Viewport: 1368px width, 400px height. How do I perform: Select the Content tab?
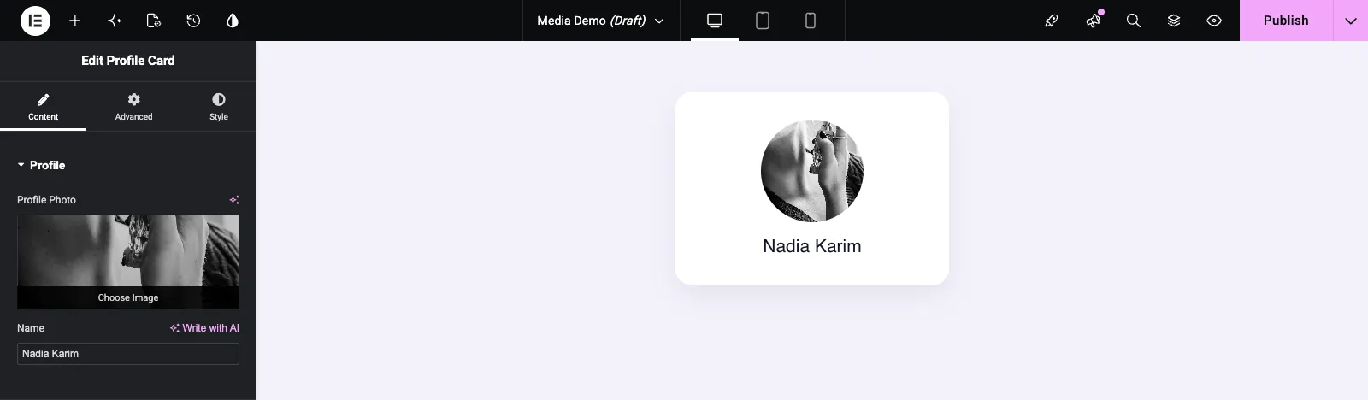pos(43,107)
